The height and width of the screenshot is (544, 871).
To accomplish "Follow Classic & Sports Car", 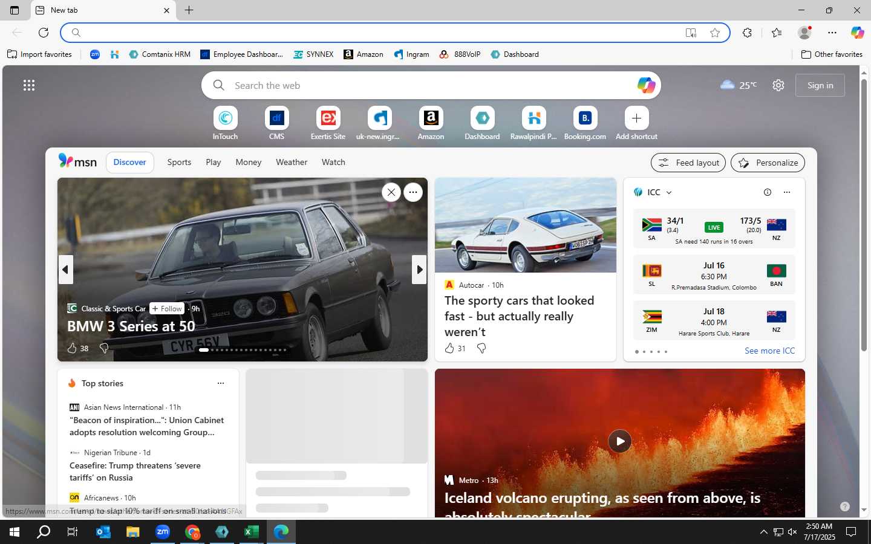I will [167, 308].
